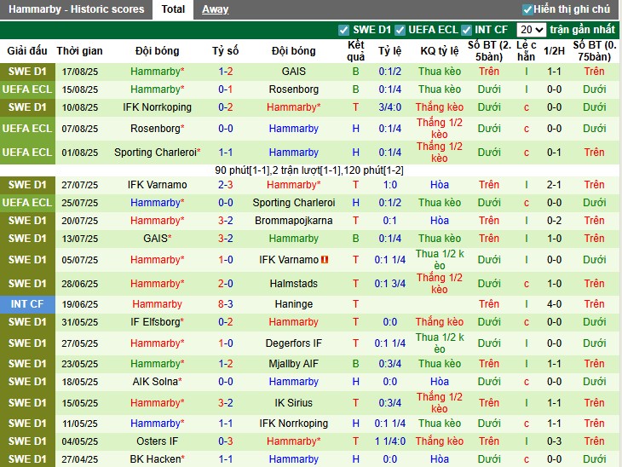Click result letter T in Haninge row
Image resolution: width=622 pixels, height=467 pixels.
(356, 304)
